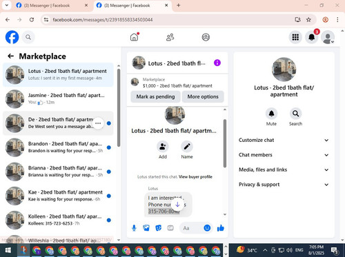The height and width of the screenshot is (257, 345).
Task: Open the Groups icon in top navigation
Action: pos(206,37)
